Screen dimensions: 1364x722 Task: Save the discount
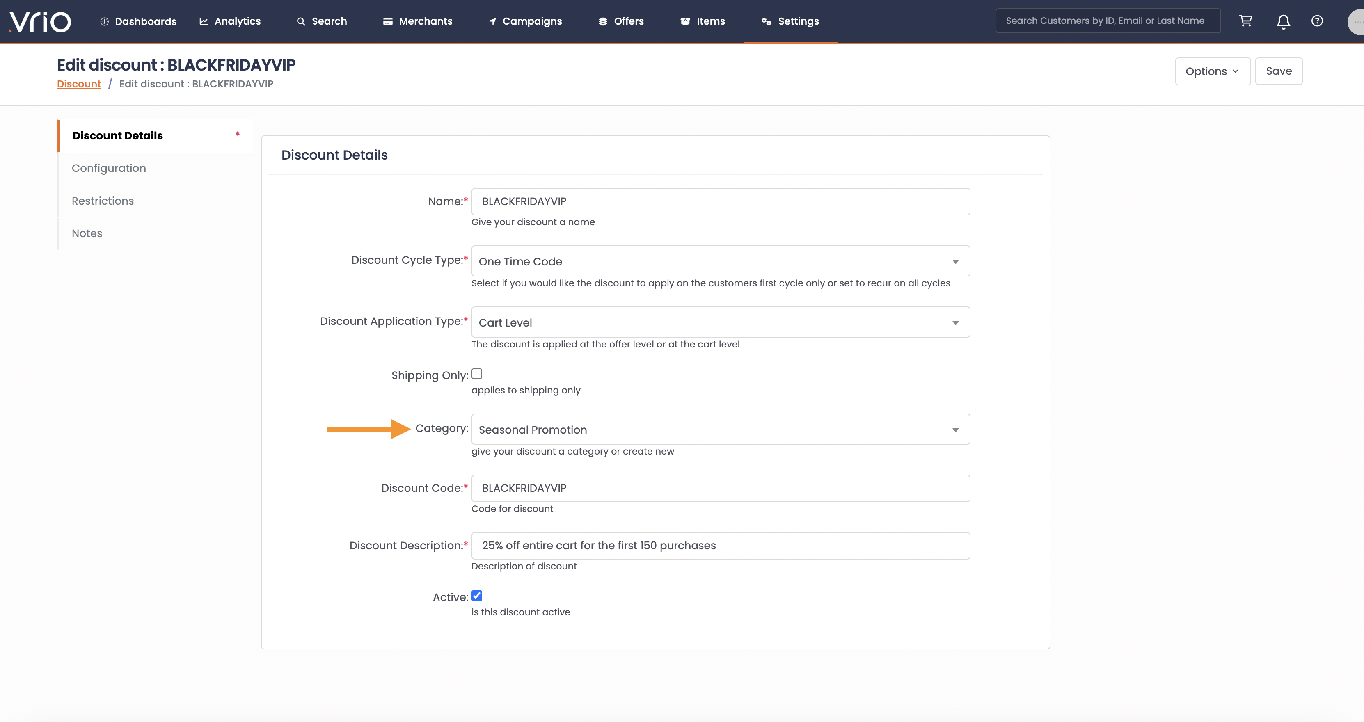pos(1278,71)
